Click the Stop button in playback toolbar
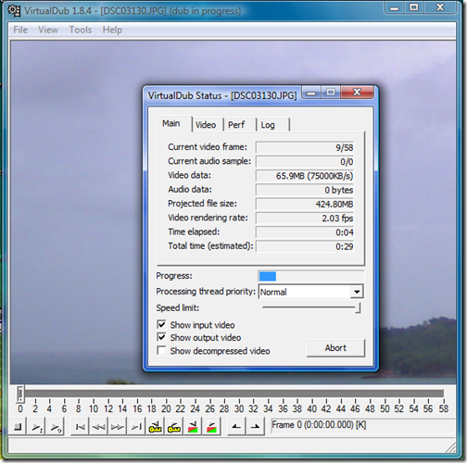Image resolution: width=467 pixels, height=463 pixels. tap(18, 427)
